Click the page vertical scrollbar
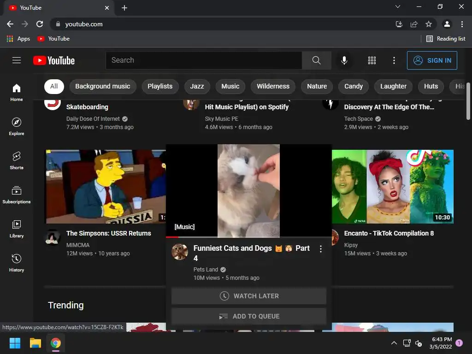472x354 pixels. (x=468, y=101)
